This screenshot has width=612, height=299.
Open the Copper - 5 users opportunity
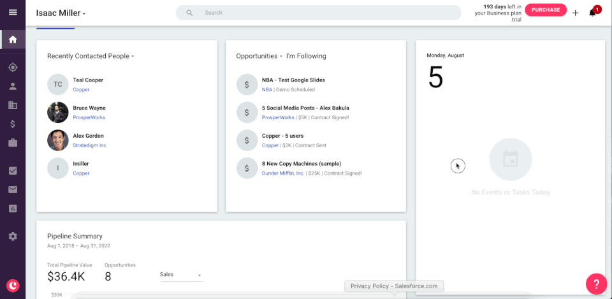pos(282,136)
